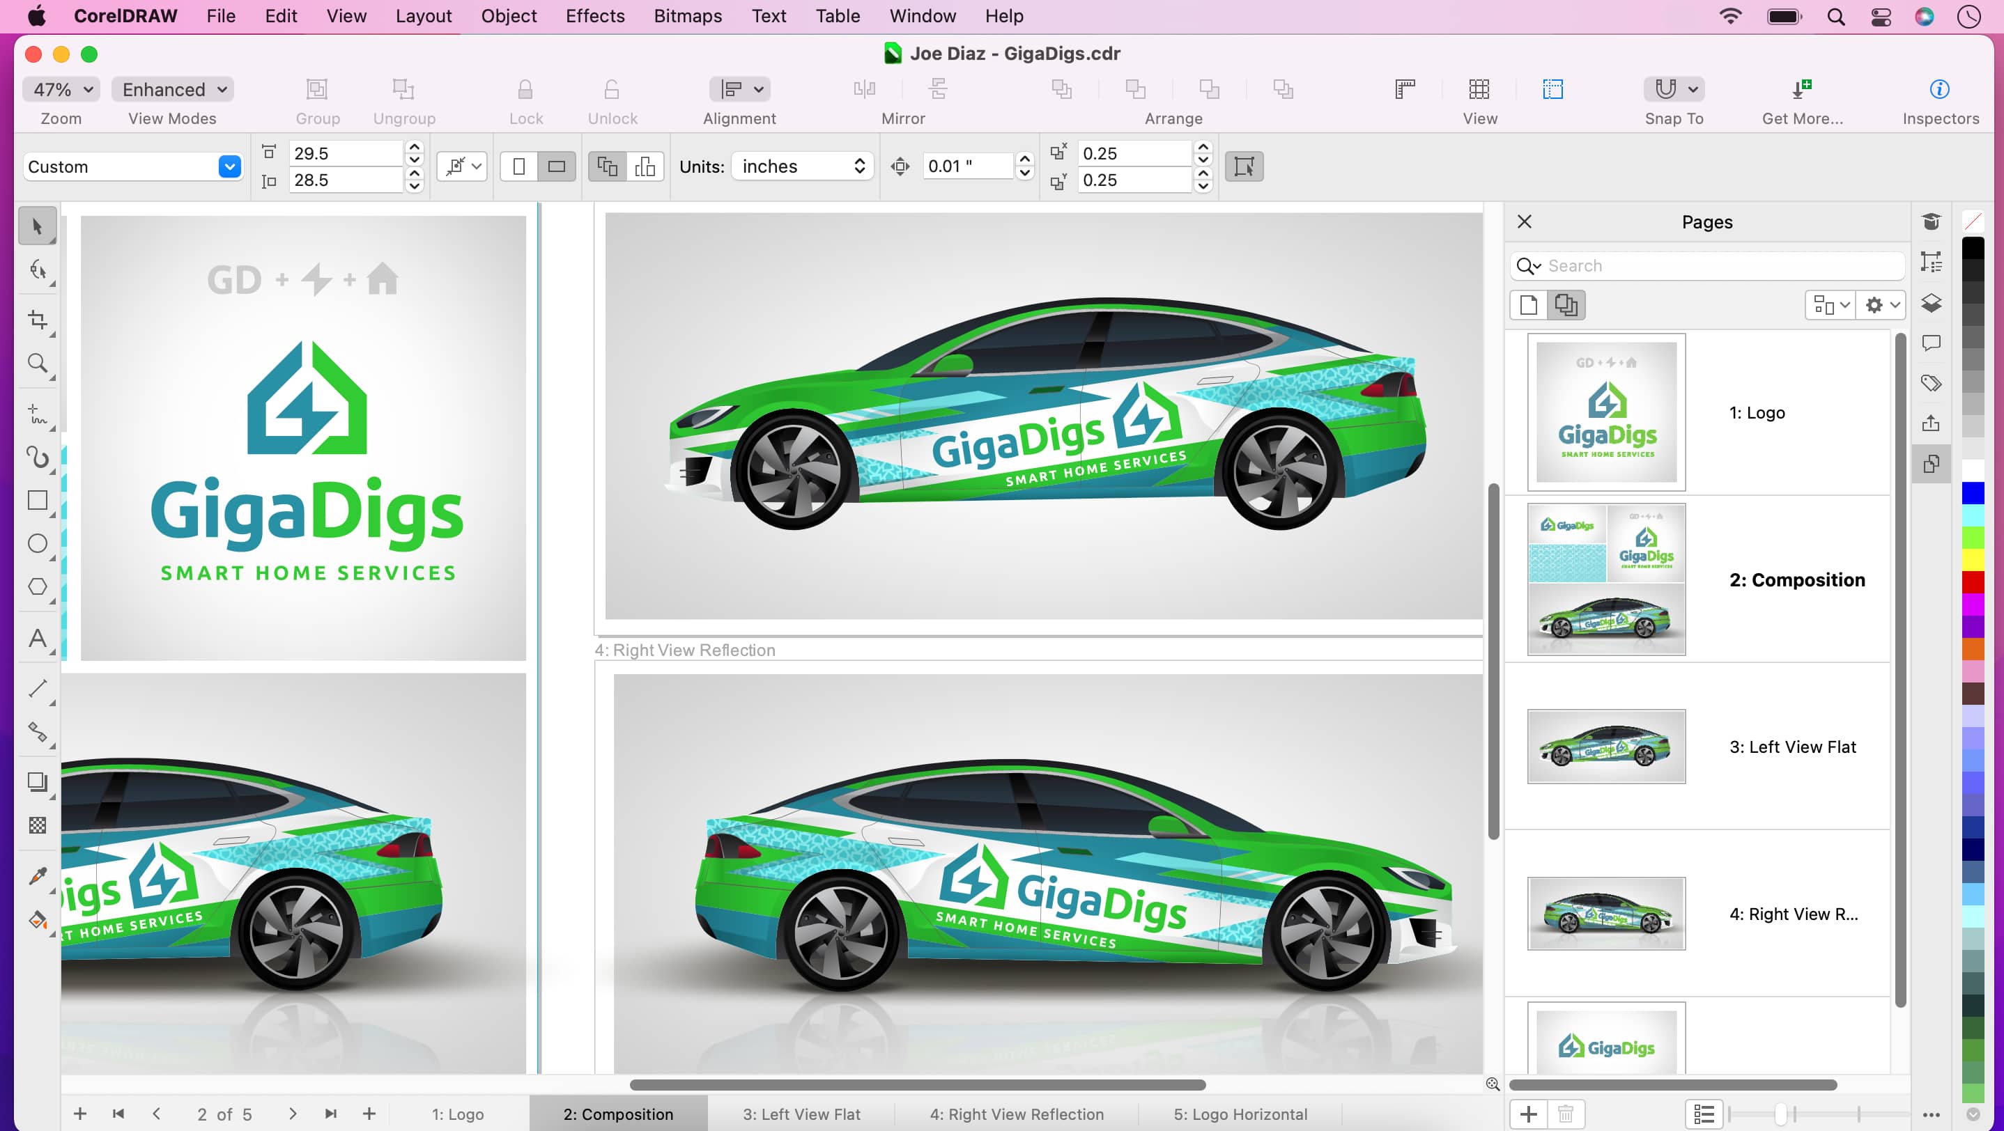
Task: Switch Pages panel to single-page thumbnail mode
Action: tap(1528, 305)
